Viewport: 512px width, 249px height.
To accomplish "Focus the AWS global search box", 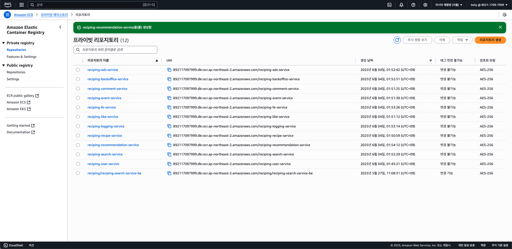I will pyautogui.click(x=93, y=5).
